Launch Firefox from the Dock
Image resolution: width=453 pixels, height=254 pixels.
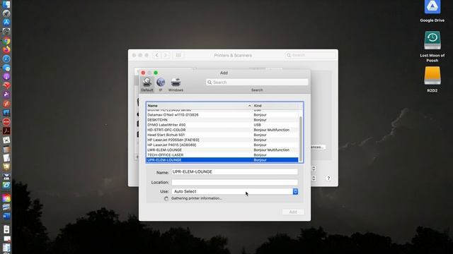pos(6,49)
